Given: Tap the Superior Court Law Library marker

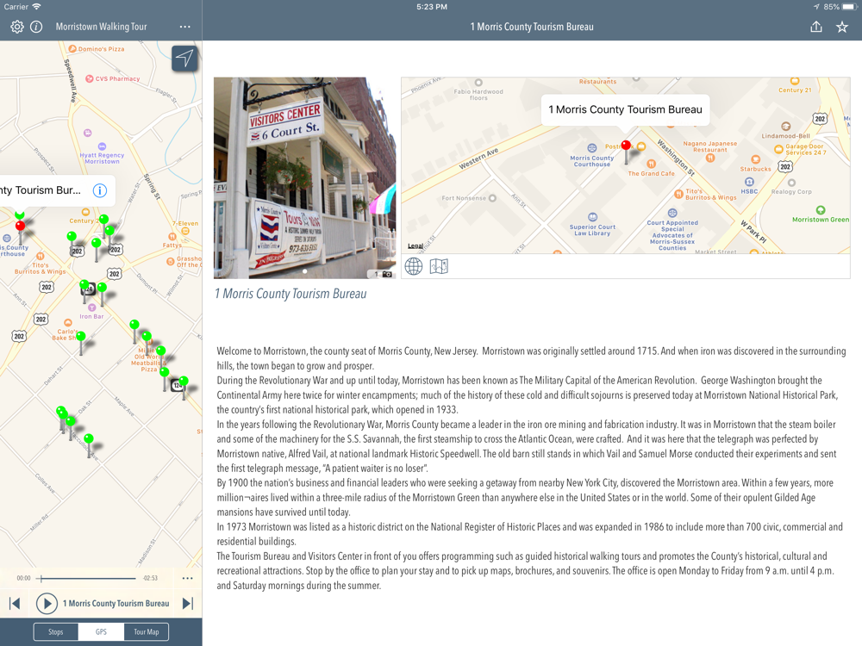Looking at the screenshot, I should [x=592, y=217].
